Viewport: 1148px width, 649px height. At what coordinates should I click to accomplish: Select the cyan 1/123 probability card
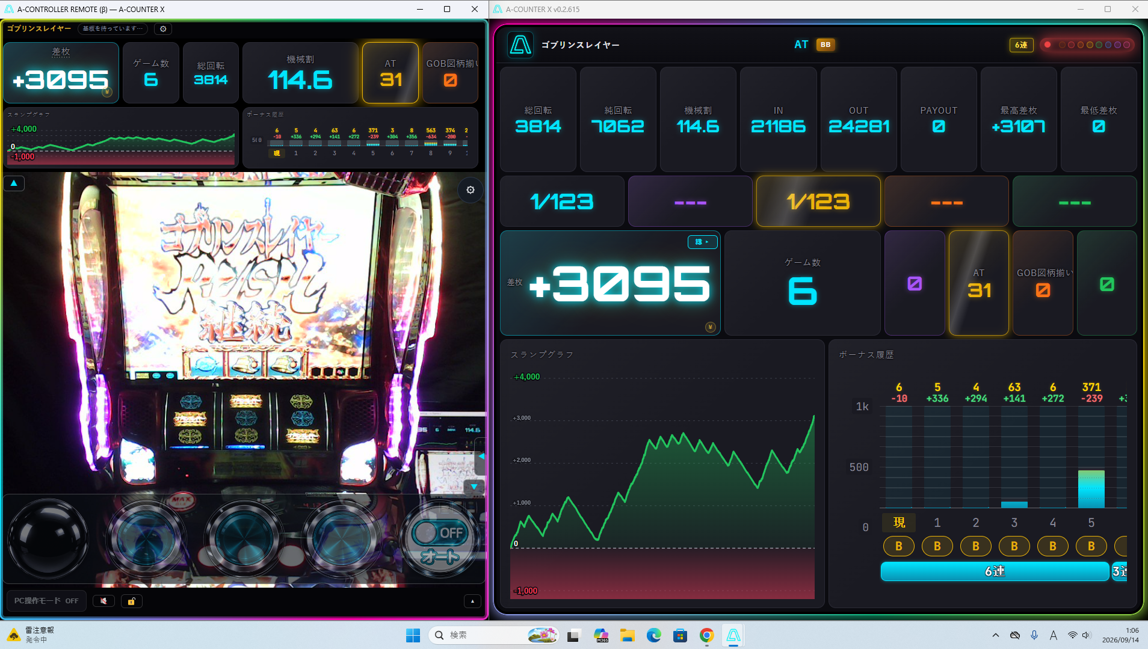tap(562, 201)
